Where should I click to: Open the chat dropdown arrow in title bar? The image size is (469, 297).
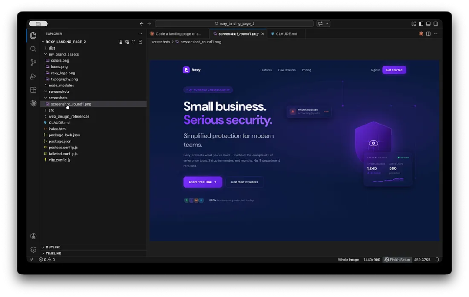click(327, 24)
